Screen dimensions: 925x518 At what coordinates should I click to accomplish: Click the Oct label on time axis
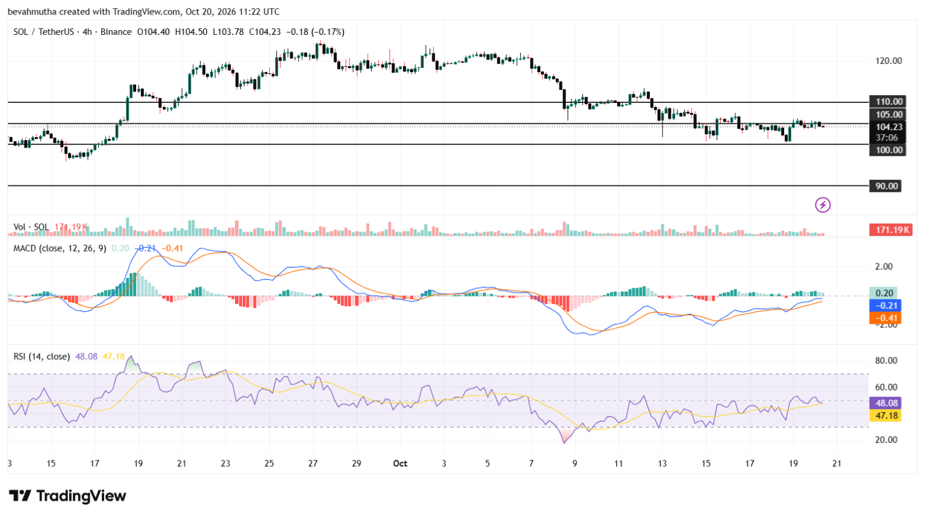coord(400,463)
